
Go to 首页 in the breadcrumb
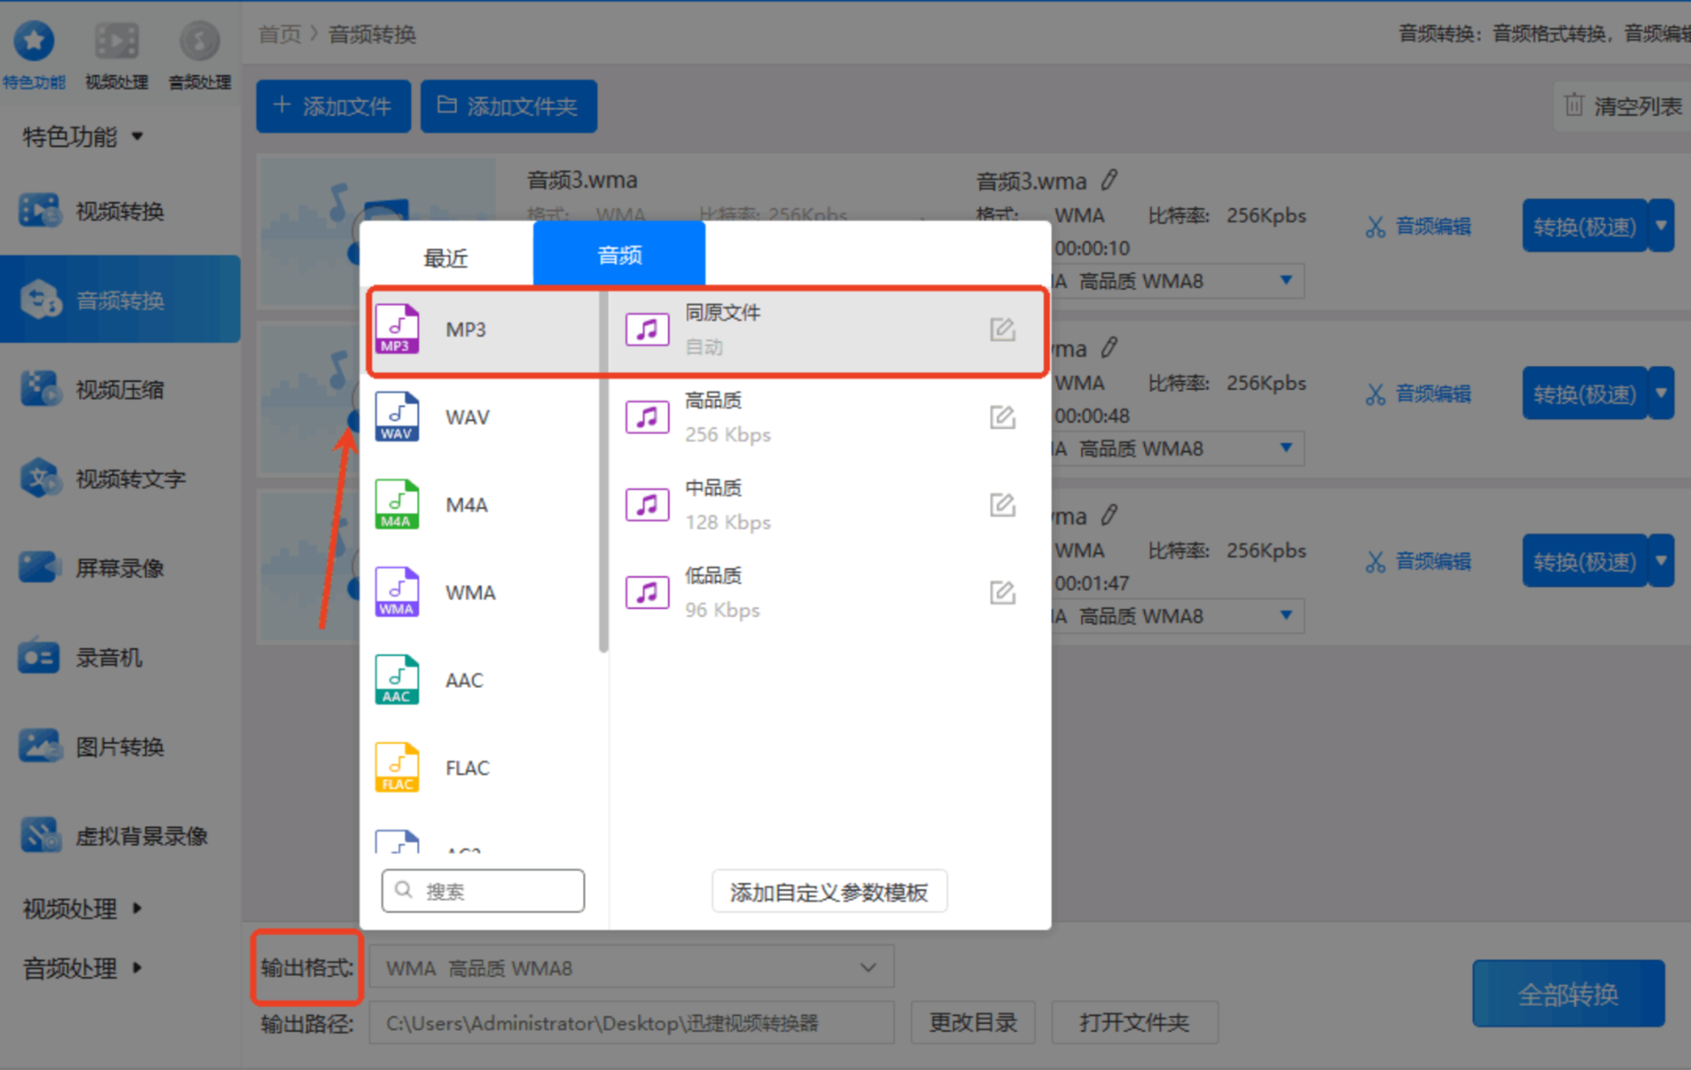(x=279, y=34)
